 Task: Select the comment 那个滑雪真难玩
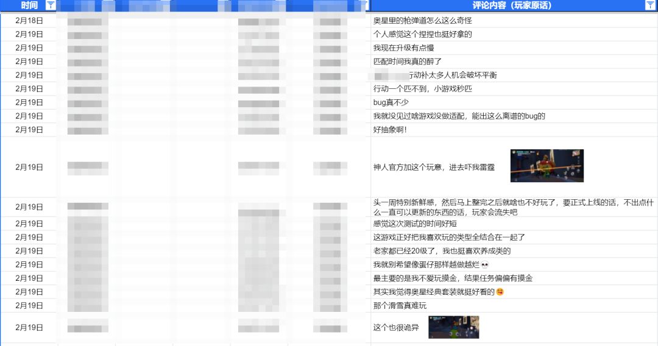(400, 305)
